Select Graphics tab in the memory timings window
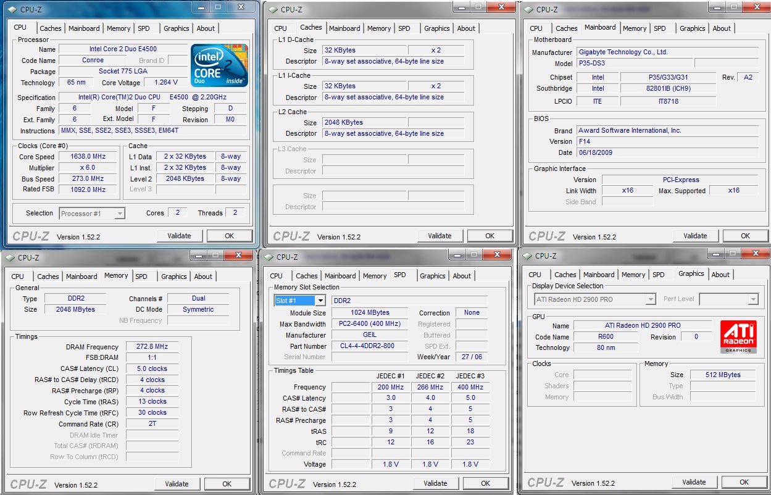 [173, 277]
